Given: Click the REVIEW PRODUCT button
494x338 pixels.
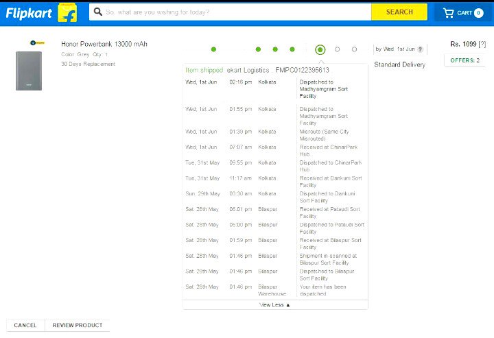Looking at the screenshot, I should coord(78,325).
